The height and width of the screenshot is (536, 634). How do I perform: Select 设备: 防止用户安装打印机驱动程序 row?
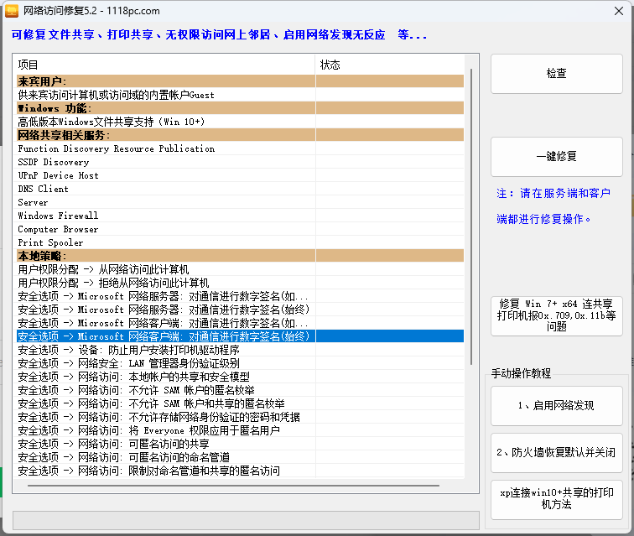240,350
